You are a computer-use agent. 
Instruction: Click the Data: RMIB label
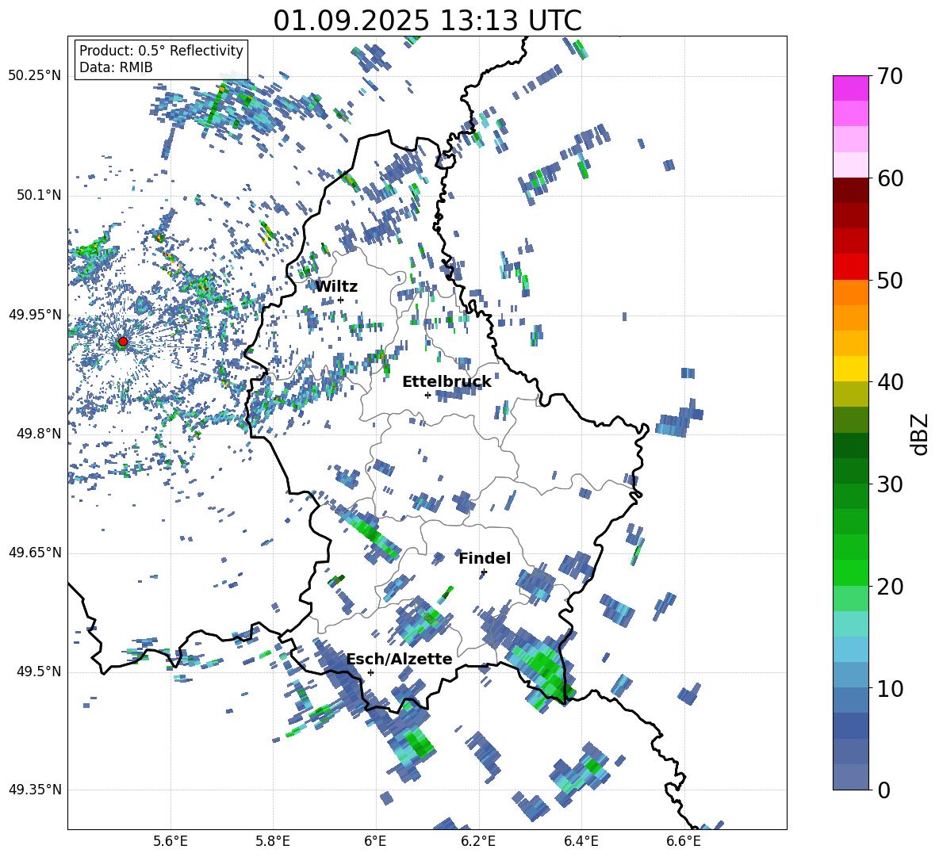tap(116, 67)
